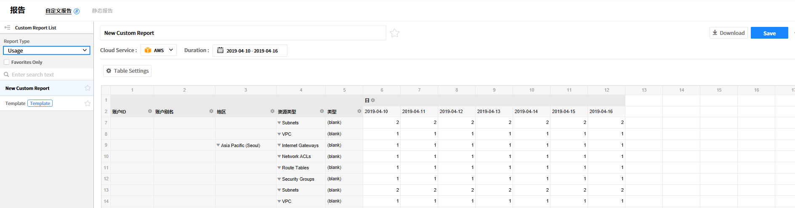Click the beta icon beside 自定义报告
795x208 pixels.
point(77,11)
